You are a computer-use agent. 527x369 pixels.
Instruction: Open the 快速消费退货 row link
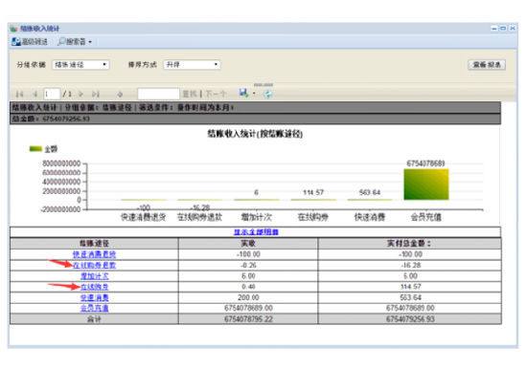tap(94, 254)
